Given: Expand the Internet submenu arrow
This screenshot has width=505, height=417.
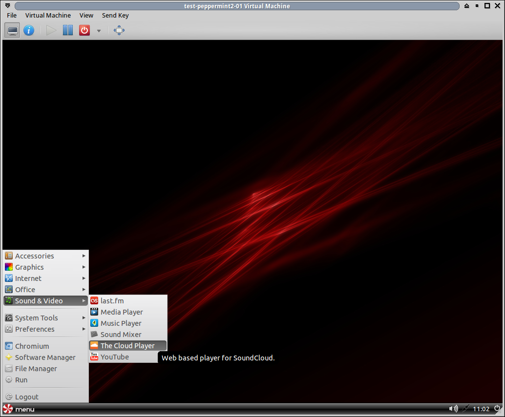Looking at the screenshot, I should click(x=84, y=278).
